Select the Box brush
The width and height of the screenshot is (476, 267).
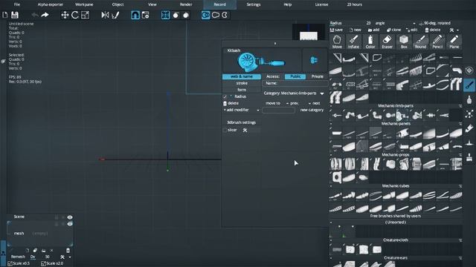[404, 42]
